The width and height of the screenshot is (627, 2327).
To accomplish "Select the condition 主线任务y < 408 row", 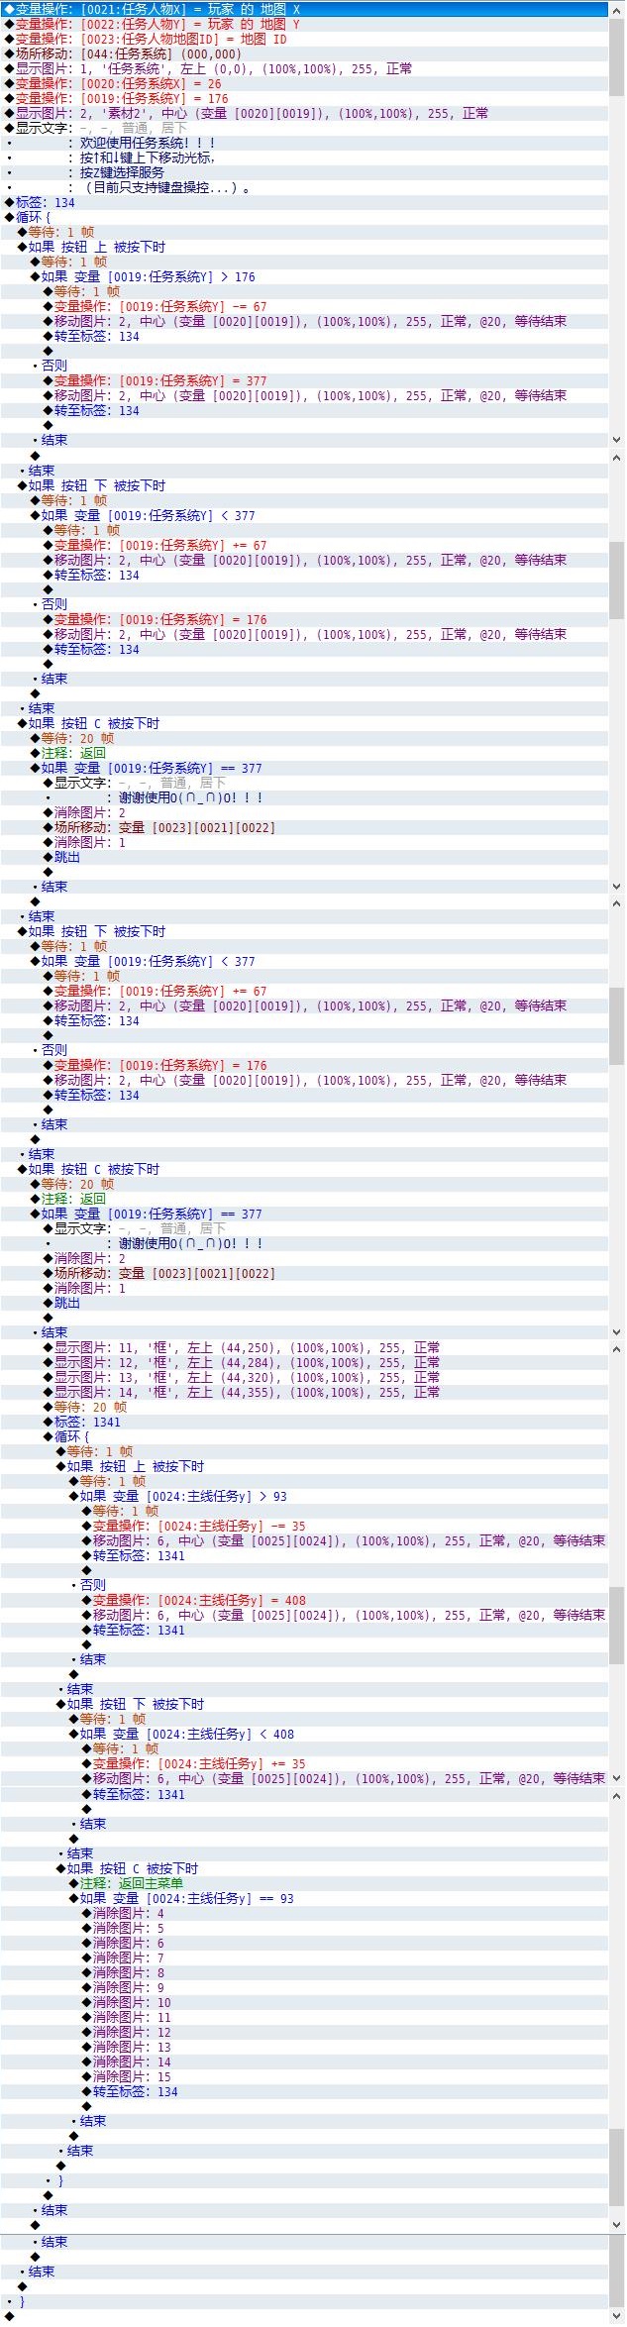I will (304, 1734).
